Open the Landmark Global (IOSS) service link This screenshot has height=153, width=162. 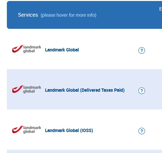(69, 130)
